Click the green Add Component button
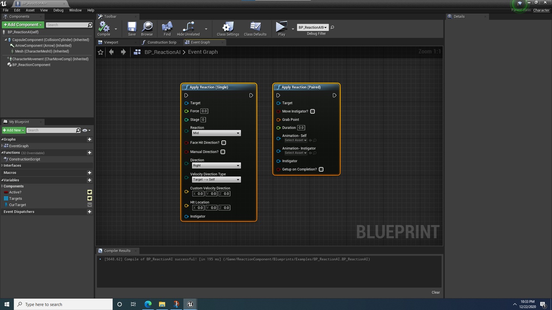The height and width of the screenshot is (310, 552). click(x=22, y=25)
